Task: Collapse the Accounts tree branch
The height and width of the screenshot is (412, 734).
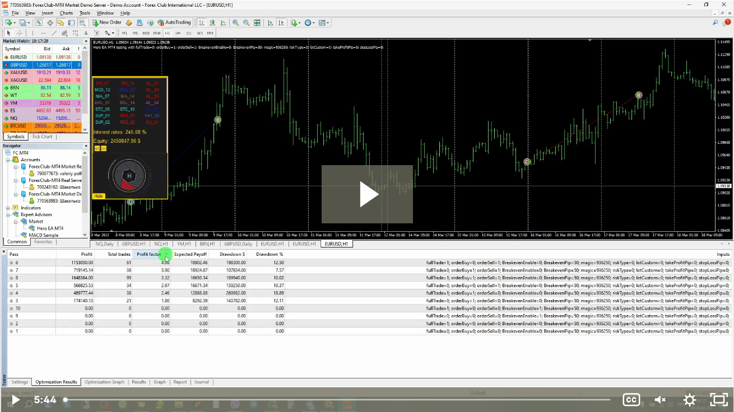Action: (7, 160)
